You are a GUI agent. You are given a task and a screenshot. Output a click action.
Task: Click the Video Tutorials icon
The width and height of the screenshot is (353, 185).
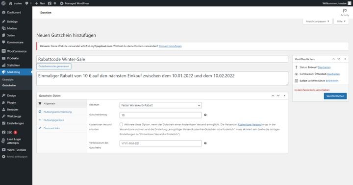pos(3,150)
